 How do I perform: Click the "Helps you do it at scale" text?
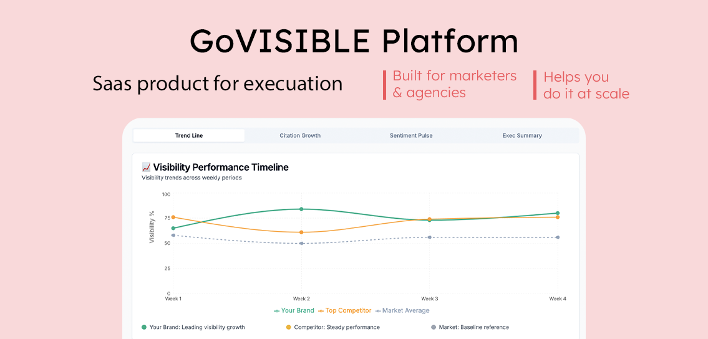[586, 85]
